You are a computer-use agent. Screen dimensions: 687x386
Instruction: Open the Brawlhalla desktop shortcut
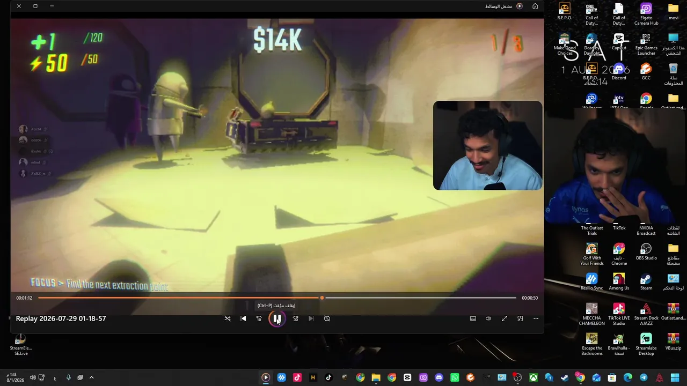(619, 345)
